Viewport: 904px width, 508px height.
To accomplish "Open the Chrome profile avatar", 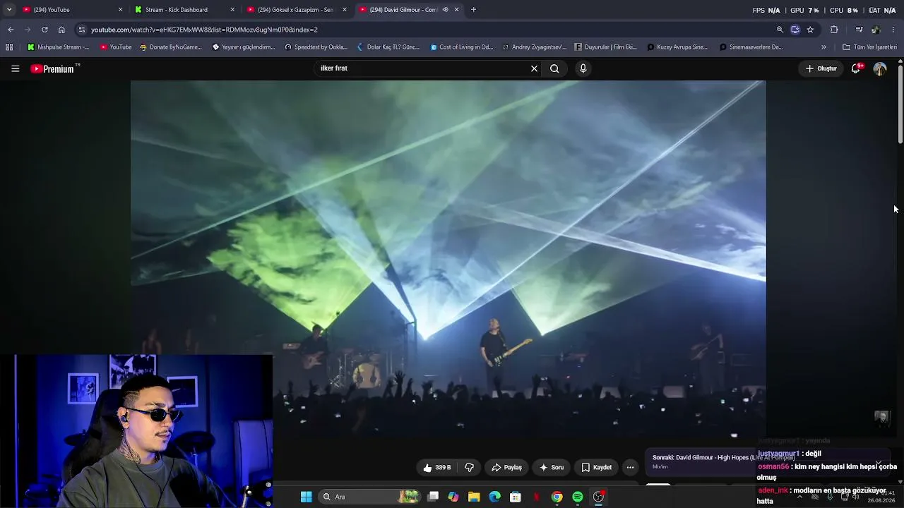I will pos(876,30).
